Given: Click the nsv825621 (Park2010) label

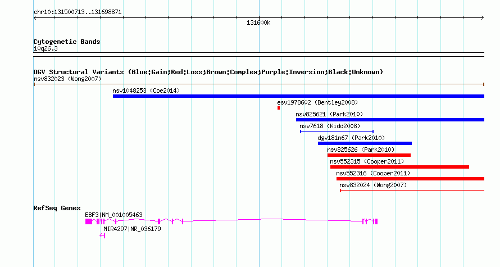Looking at the screenshot, I should [329, 114].
